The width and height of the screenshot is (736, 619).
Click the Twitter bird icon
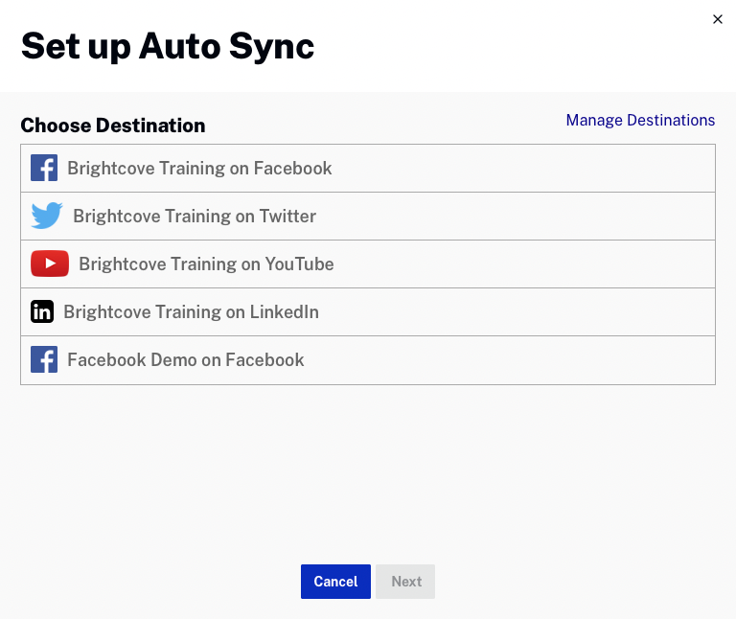47,217
